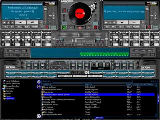Stop playback on the right deck
The image size is (160, 120).
(122, 22)
